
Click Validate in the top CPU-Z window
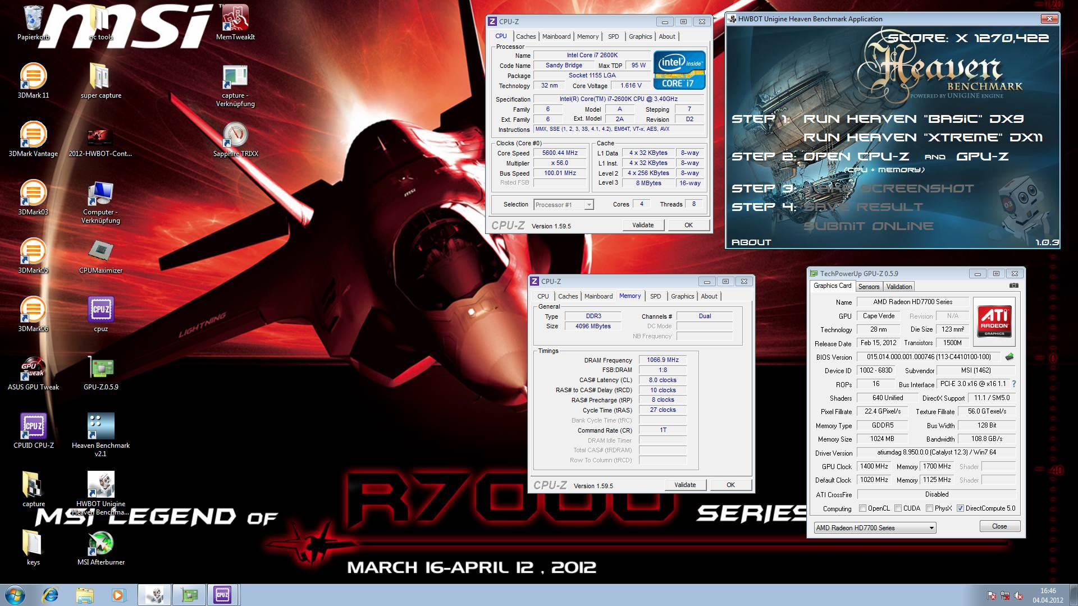(x=643, y=225)
